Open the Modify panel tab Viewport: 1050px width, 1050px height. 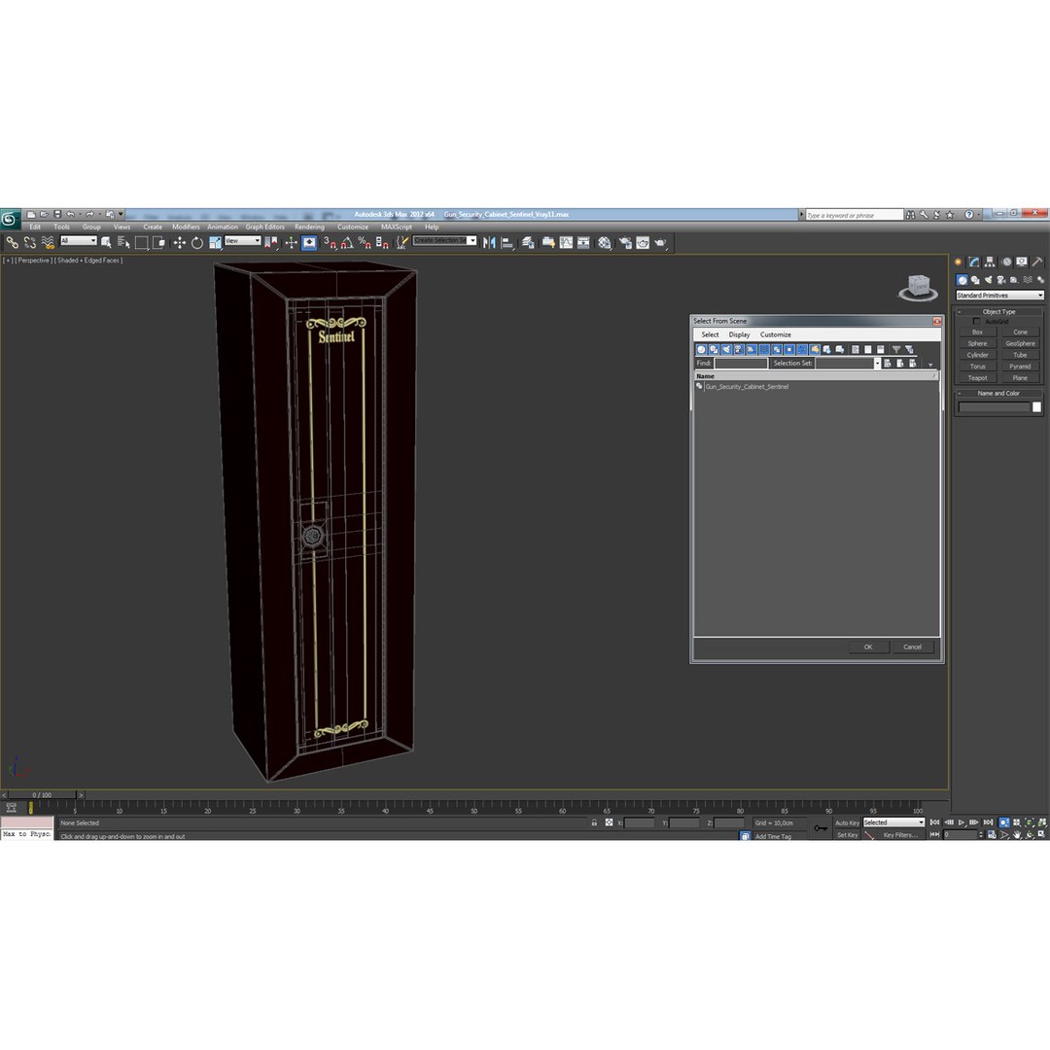973,262
